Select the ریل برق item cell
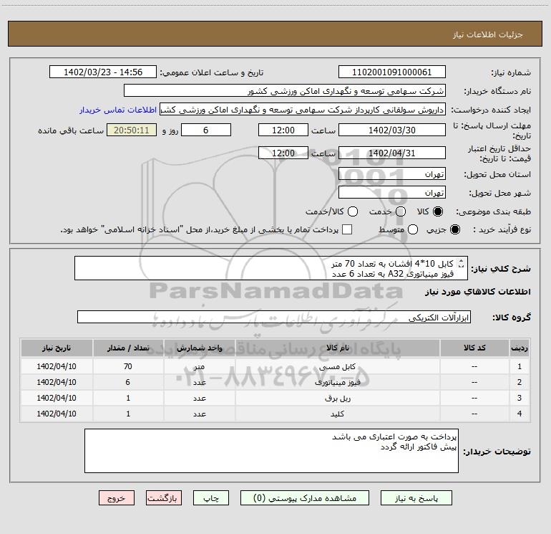This screenshot has width=551, height=534. pyautogui.click(x=337, y=398)
